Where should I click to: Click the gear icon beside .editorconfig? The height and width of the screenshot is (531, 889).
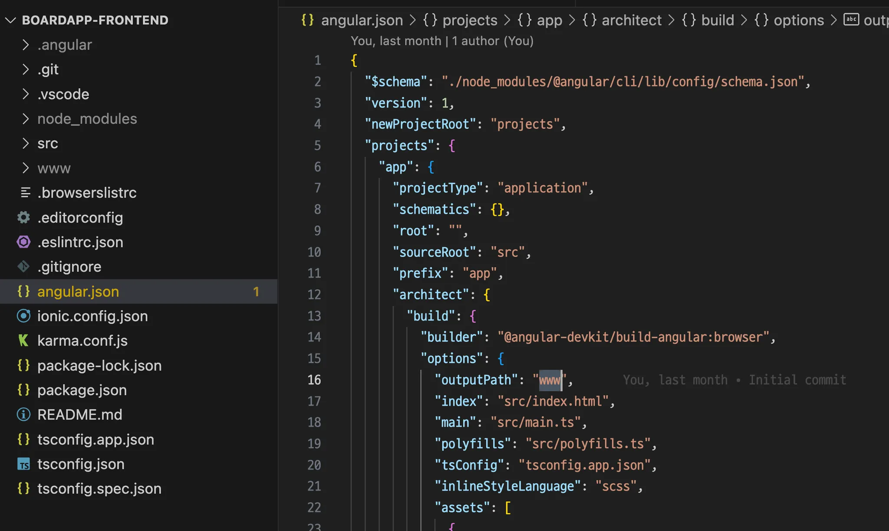[23, 217]
